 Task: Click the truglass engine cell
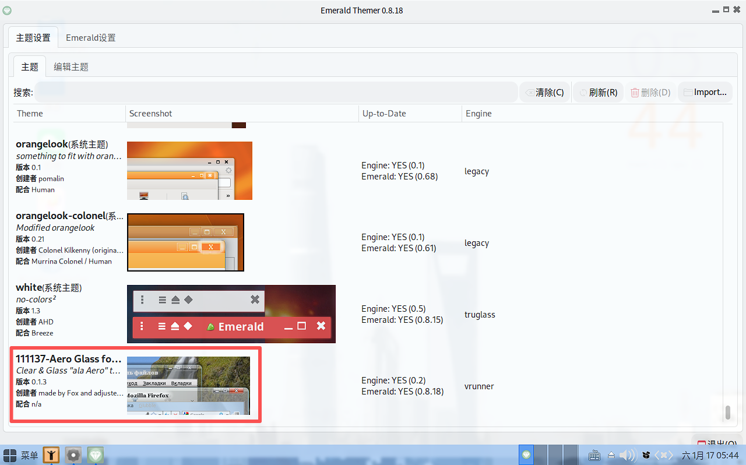pos(480,315)
